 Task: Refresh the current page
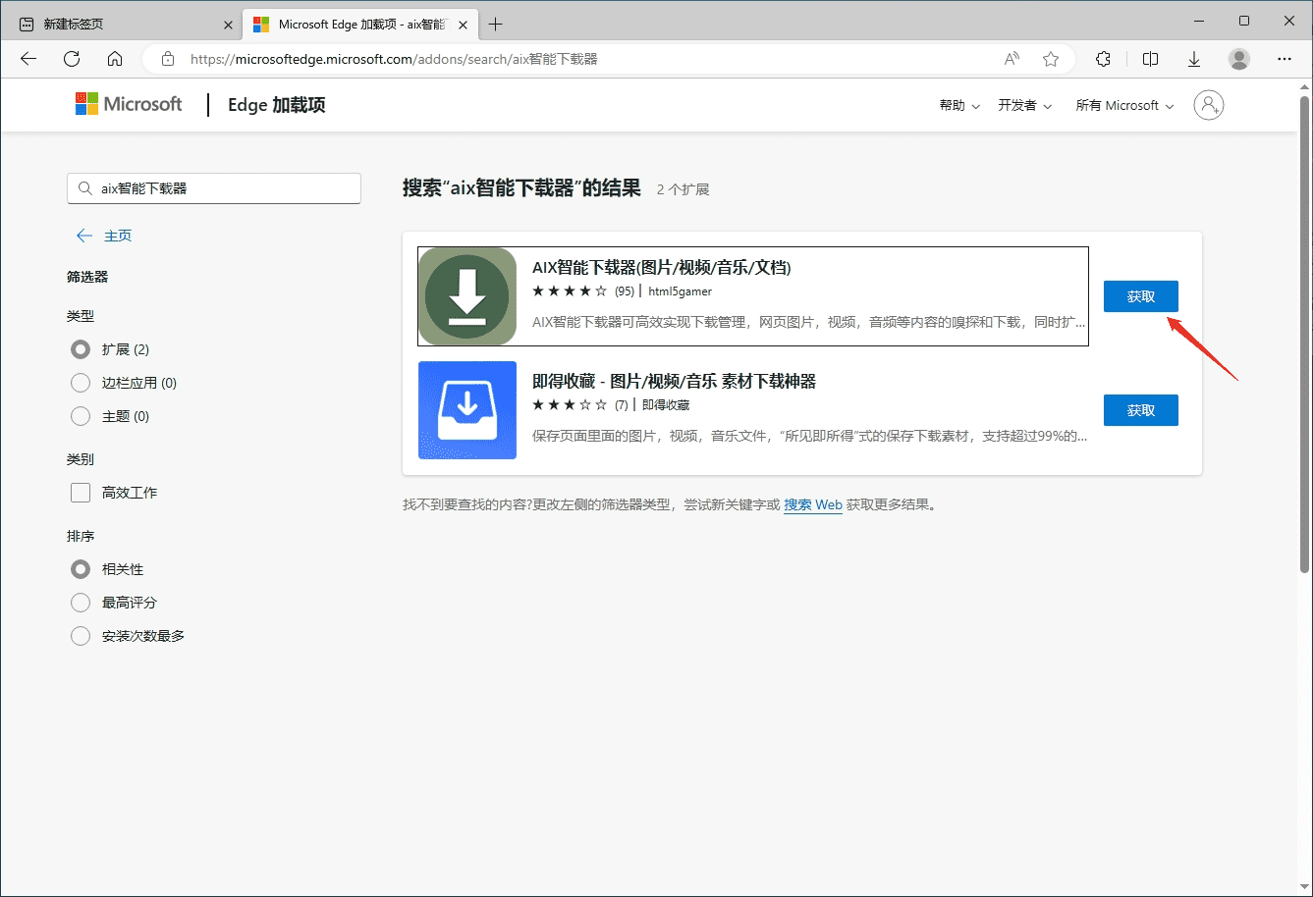coord(71,59)
